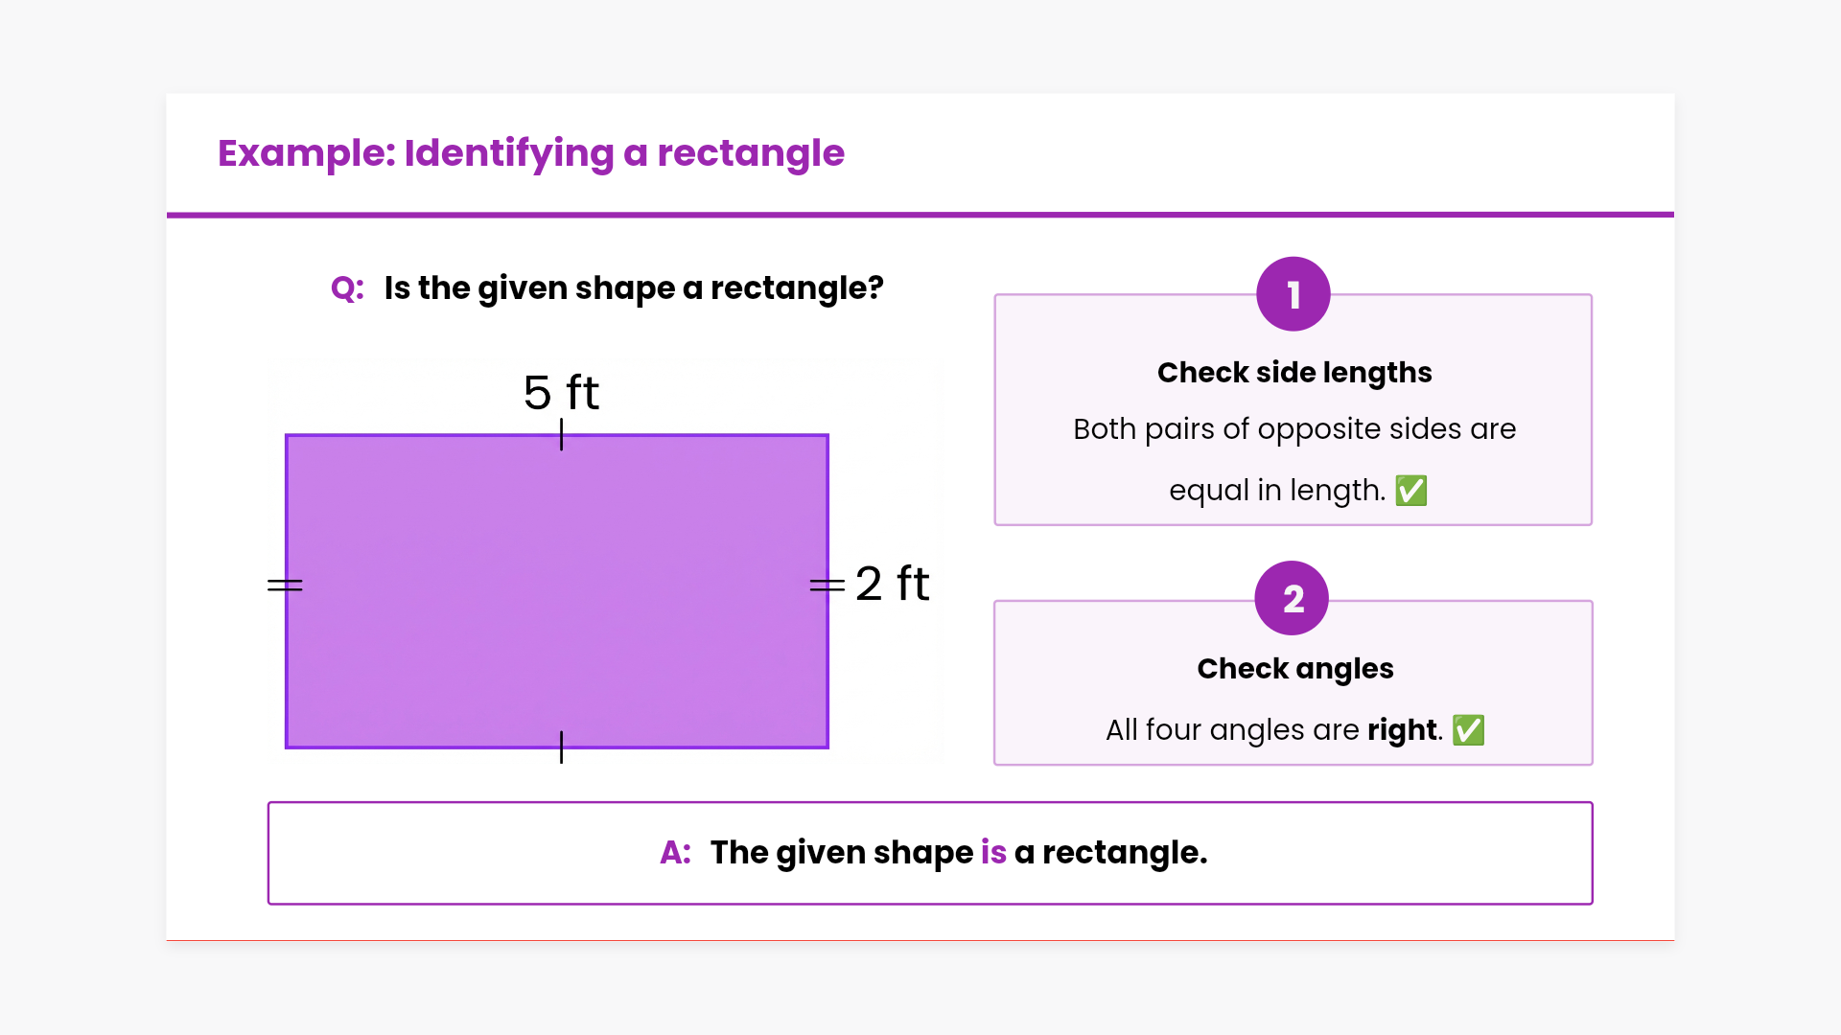Click the "Check angles" heading
The height and width of the screenshot is (1035, 1841).
1294,668
